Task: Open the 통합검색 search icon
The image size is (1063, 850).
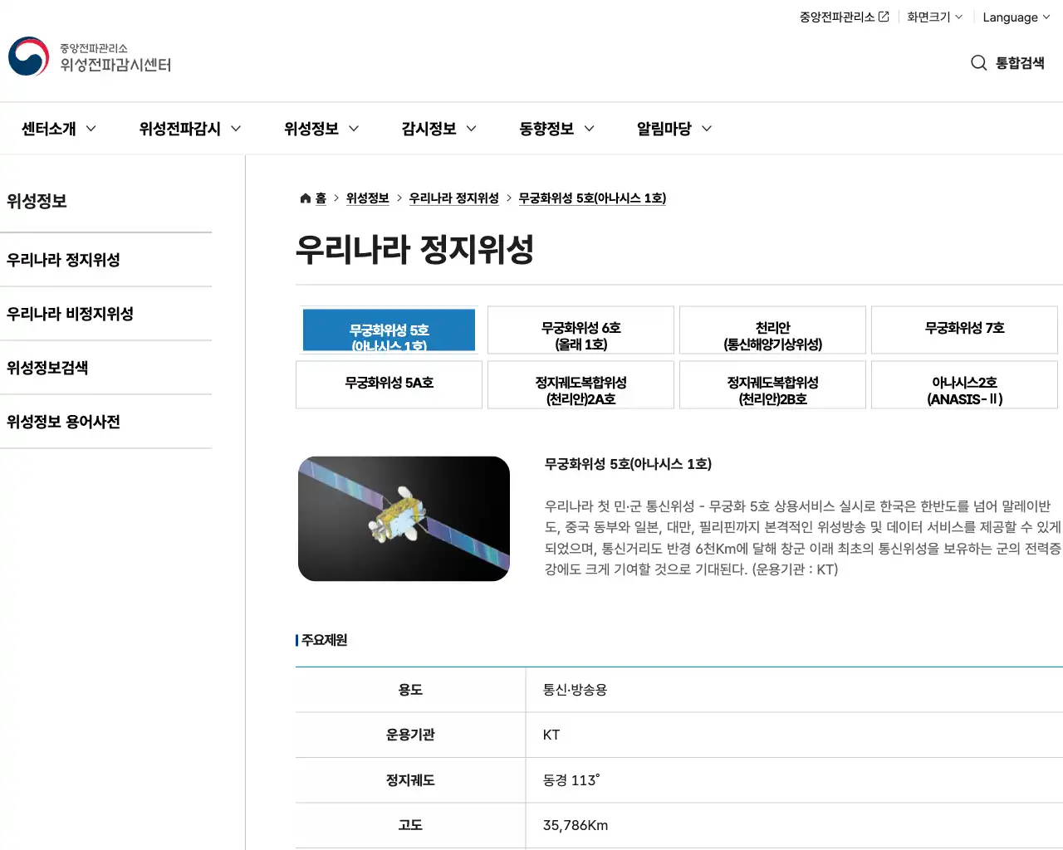Action: click(978, 62)
